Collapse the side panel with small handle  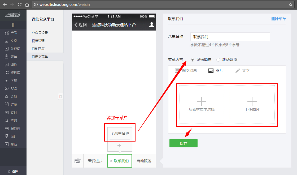click(x=60, y=96)
